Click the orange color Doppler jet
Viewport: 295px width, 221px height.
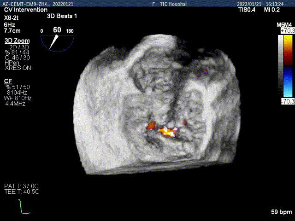[165, 131]
